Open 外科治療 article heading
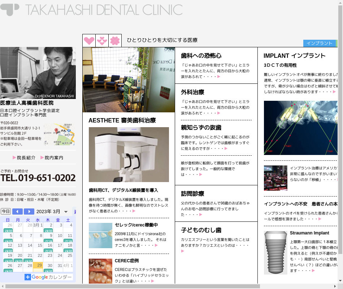 pos(192,92)
